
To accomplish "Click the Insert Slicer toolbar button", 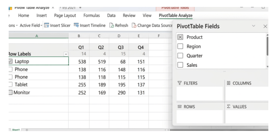I will click(57, 26).
